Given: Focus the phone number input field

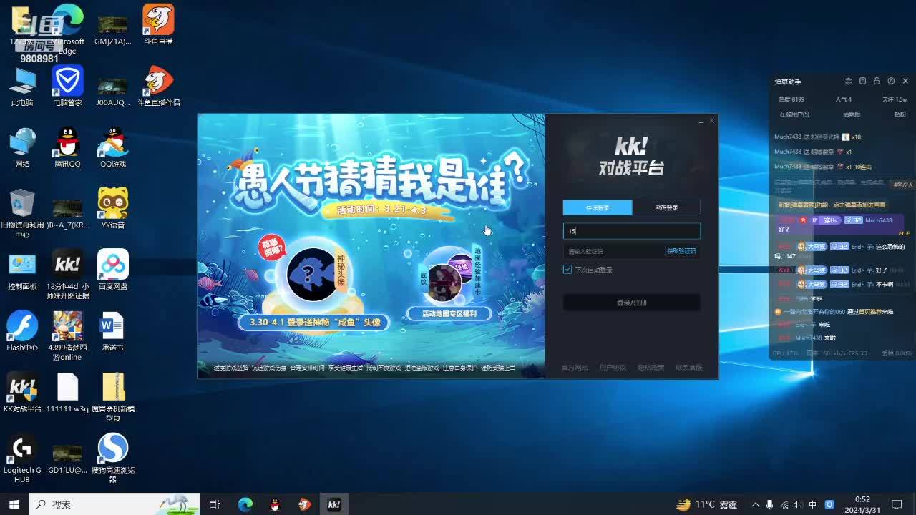Looking at the screenshot, I should coord(632,231).
